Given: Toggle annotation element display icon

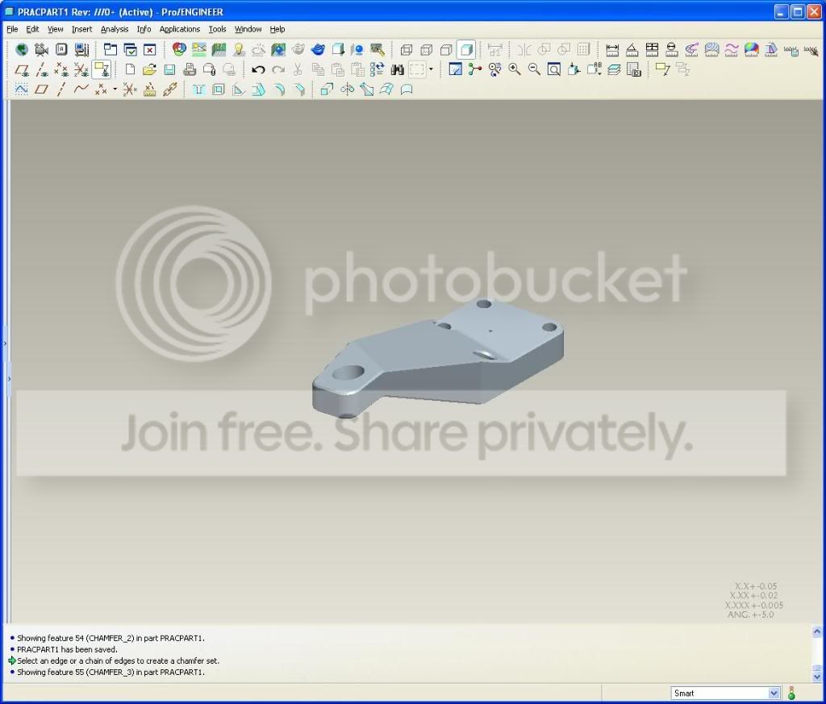Looking at the screenshot, I should pos(101,69).
